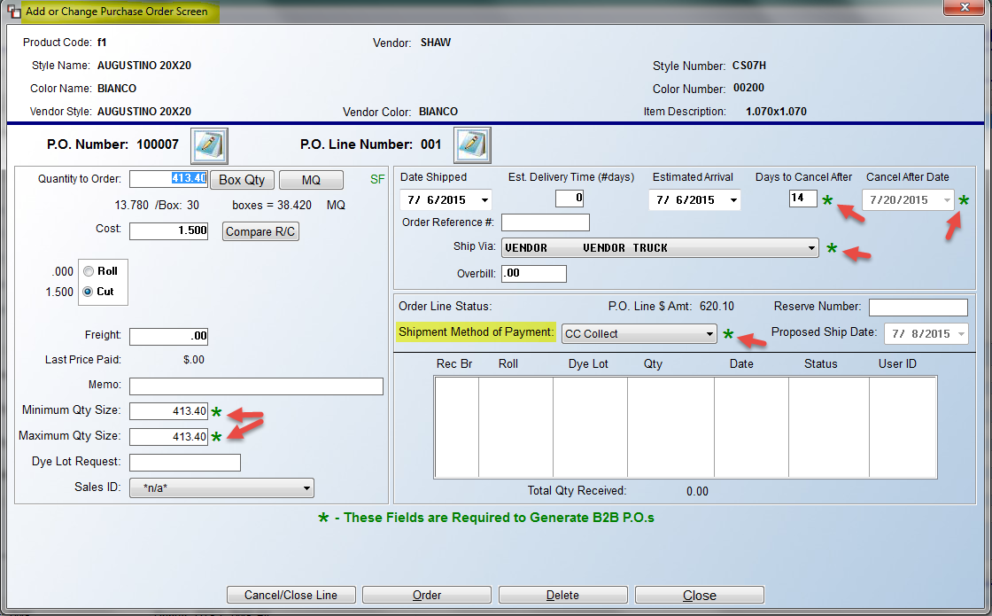Image resolution: width=992 pixels, height=616 pixels.
Task: Open the notepad icon beside P.O. Number
Action: point(209,145)
